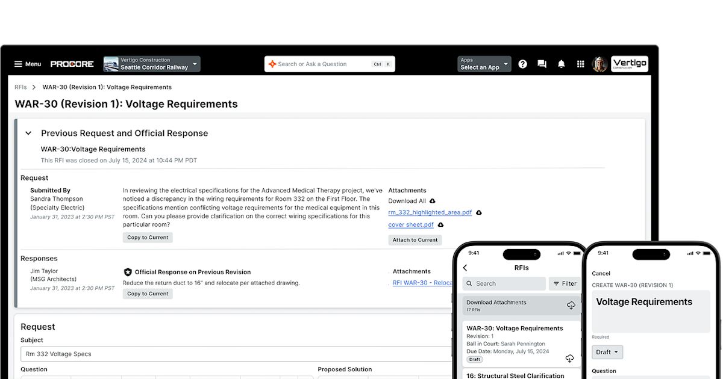The height and width of the screenshot is (379, 723).
Task: Open the Draft status dropdown on phone
Action: pyautogui.click(x=607, y=352)
